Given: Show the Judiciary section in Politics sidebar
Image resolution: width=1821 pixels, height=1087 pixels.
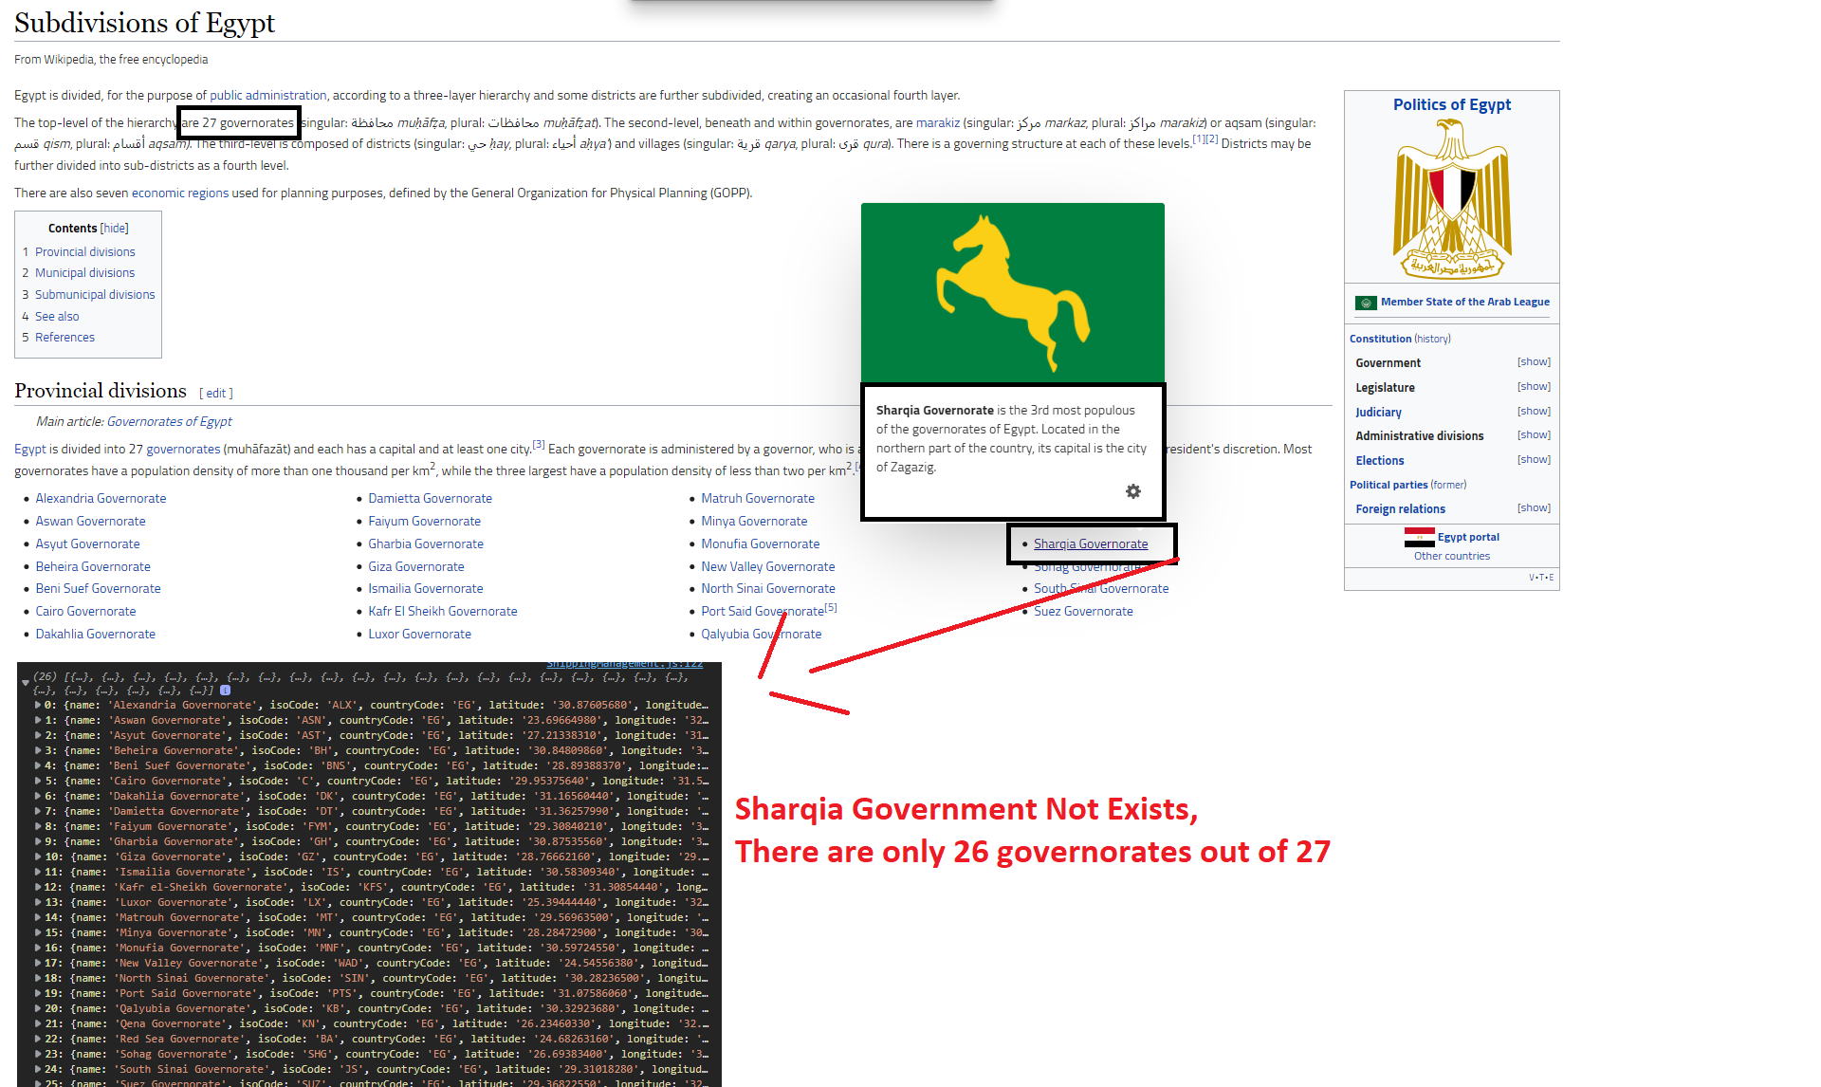Looking at the screenshot, I should coord(1533,412).
